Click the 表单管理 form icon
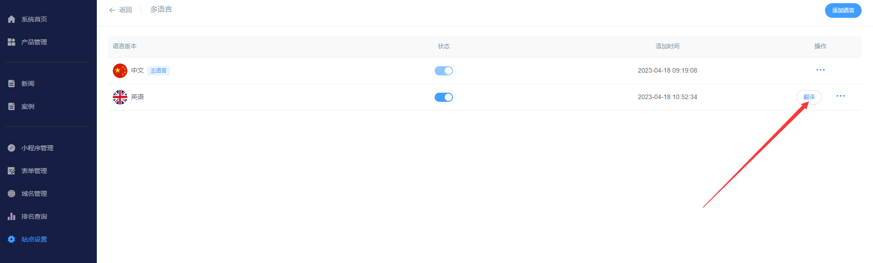This screenshot has width=873, height=263. click(11, 171)
